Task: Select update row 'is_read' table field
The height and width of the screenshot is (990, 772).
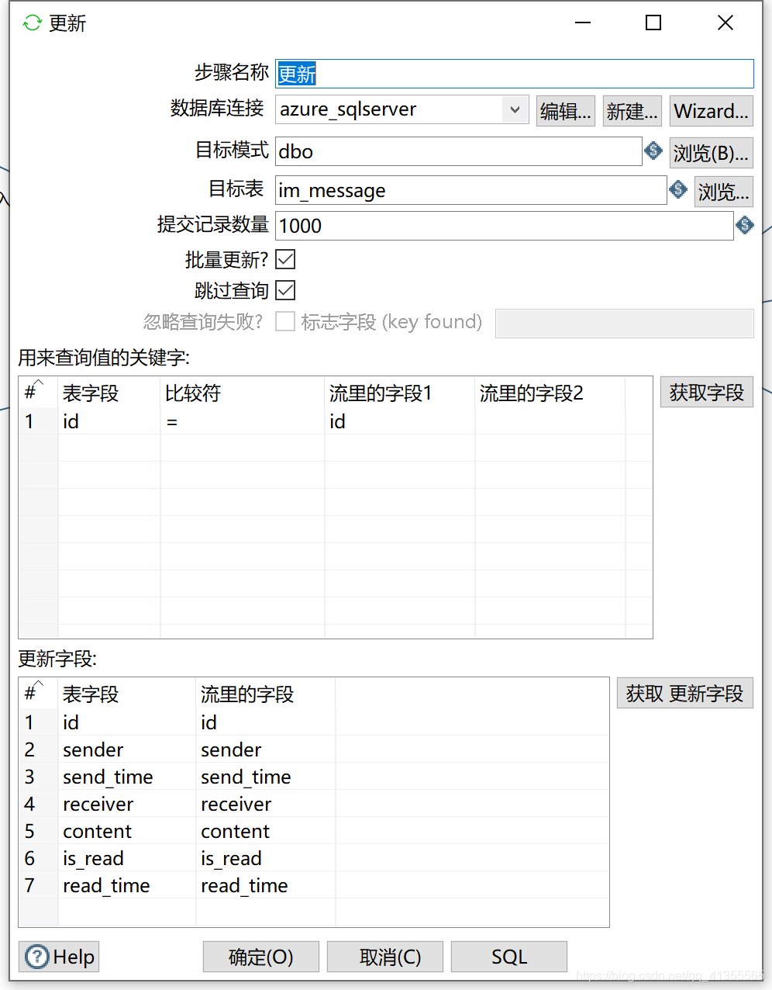Action: [127, 858]
